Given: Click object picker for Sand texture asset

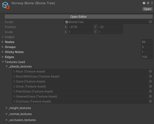Looking at the screenshot, I should click(x=150, y=81).
